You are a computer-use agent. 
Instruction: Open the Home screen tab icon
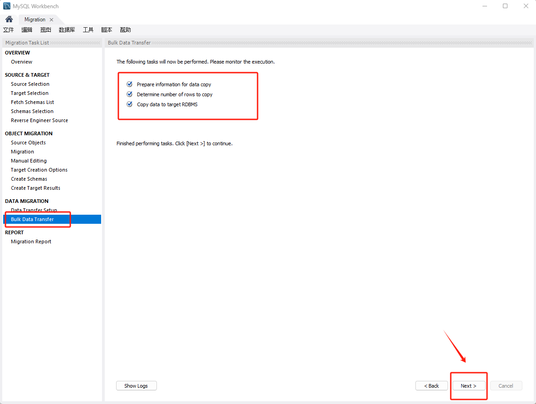[x=9, y=19]
